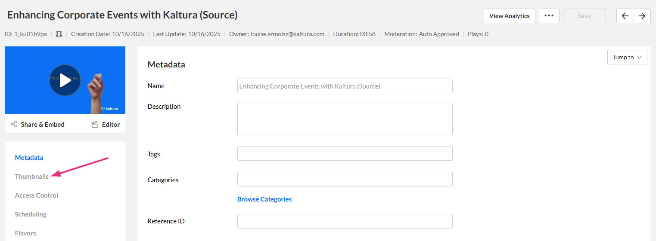The image size is (656, 241).
Task: Click the video type film icon
Action: [x=59, y=34]
